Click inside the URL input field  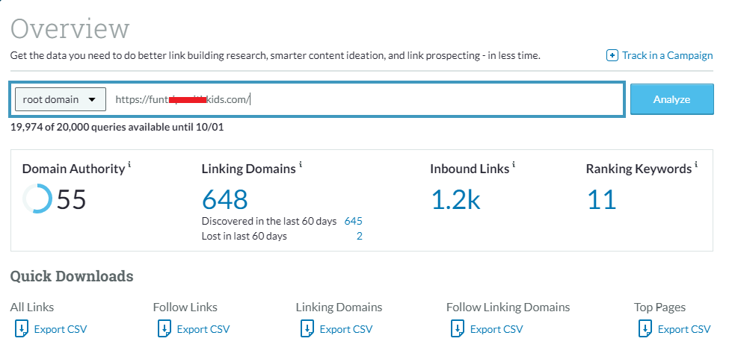434,99
